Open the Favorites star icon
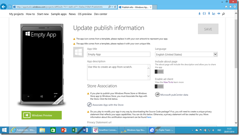Screen dimensions: 239x135 pos(230,7)
